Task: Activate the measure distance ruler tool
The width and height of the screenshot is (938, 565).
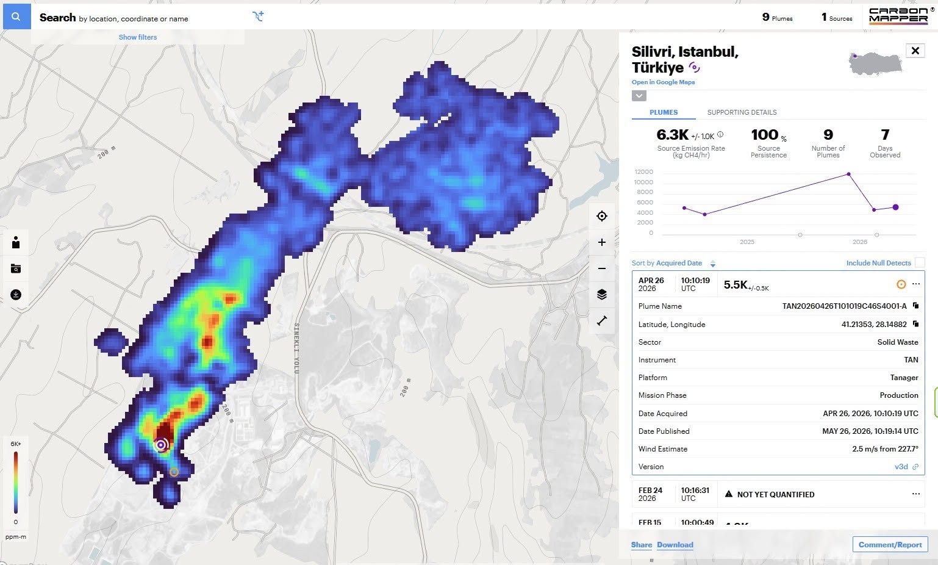Action: click(602, 320)
